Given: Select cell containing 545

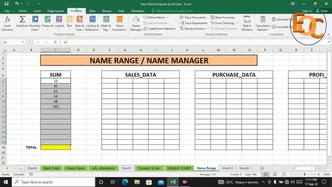Looking at the screenshot, I should pos(56,106).
